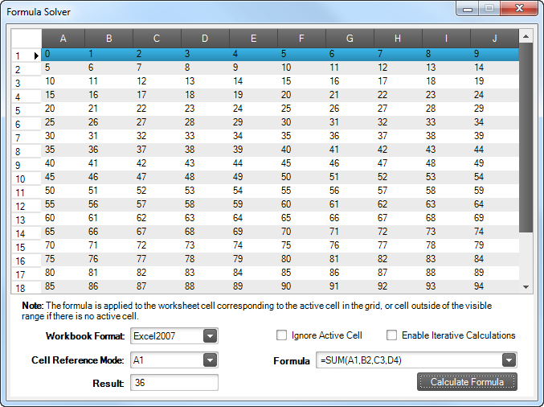Click cell D4 containing 18
544x407 pixels.
205,95
